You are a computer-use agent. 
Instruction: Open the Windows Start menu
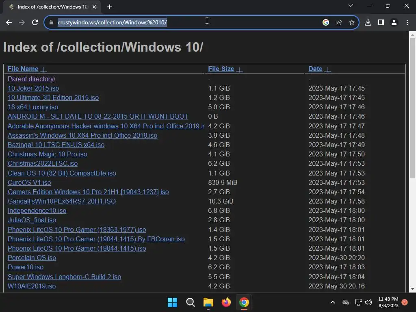pos(172,302)
